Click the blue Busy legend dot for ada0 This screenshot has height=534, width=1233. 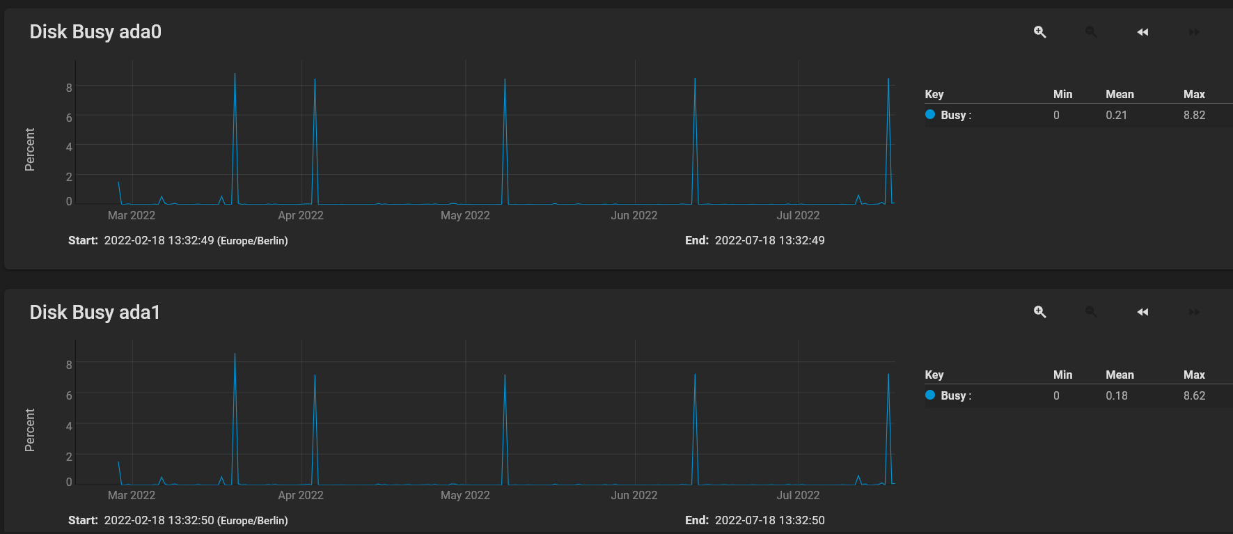[x=930, y=114]
